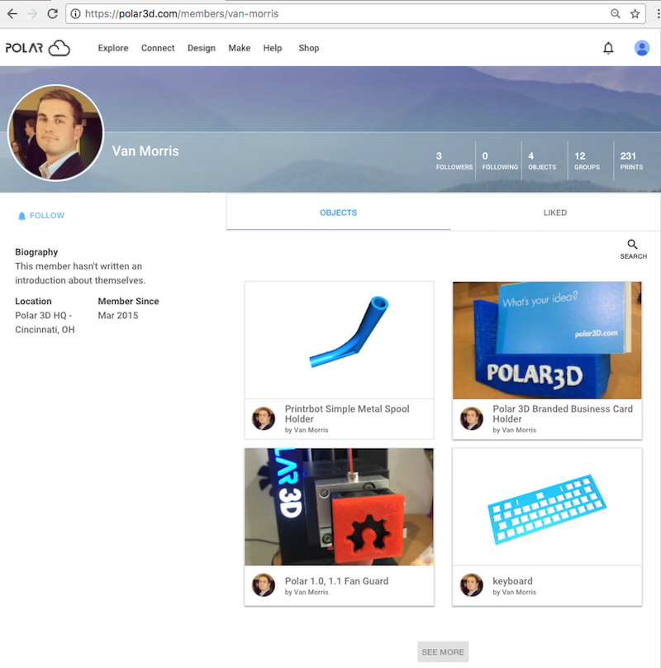
Task: Open the Design menu
Action: tap(202, 48)
